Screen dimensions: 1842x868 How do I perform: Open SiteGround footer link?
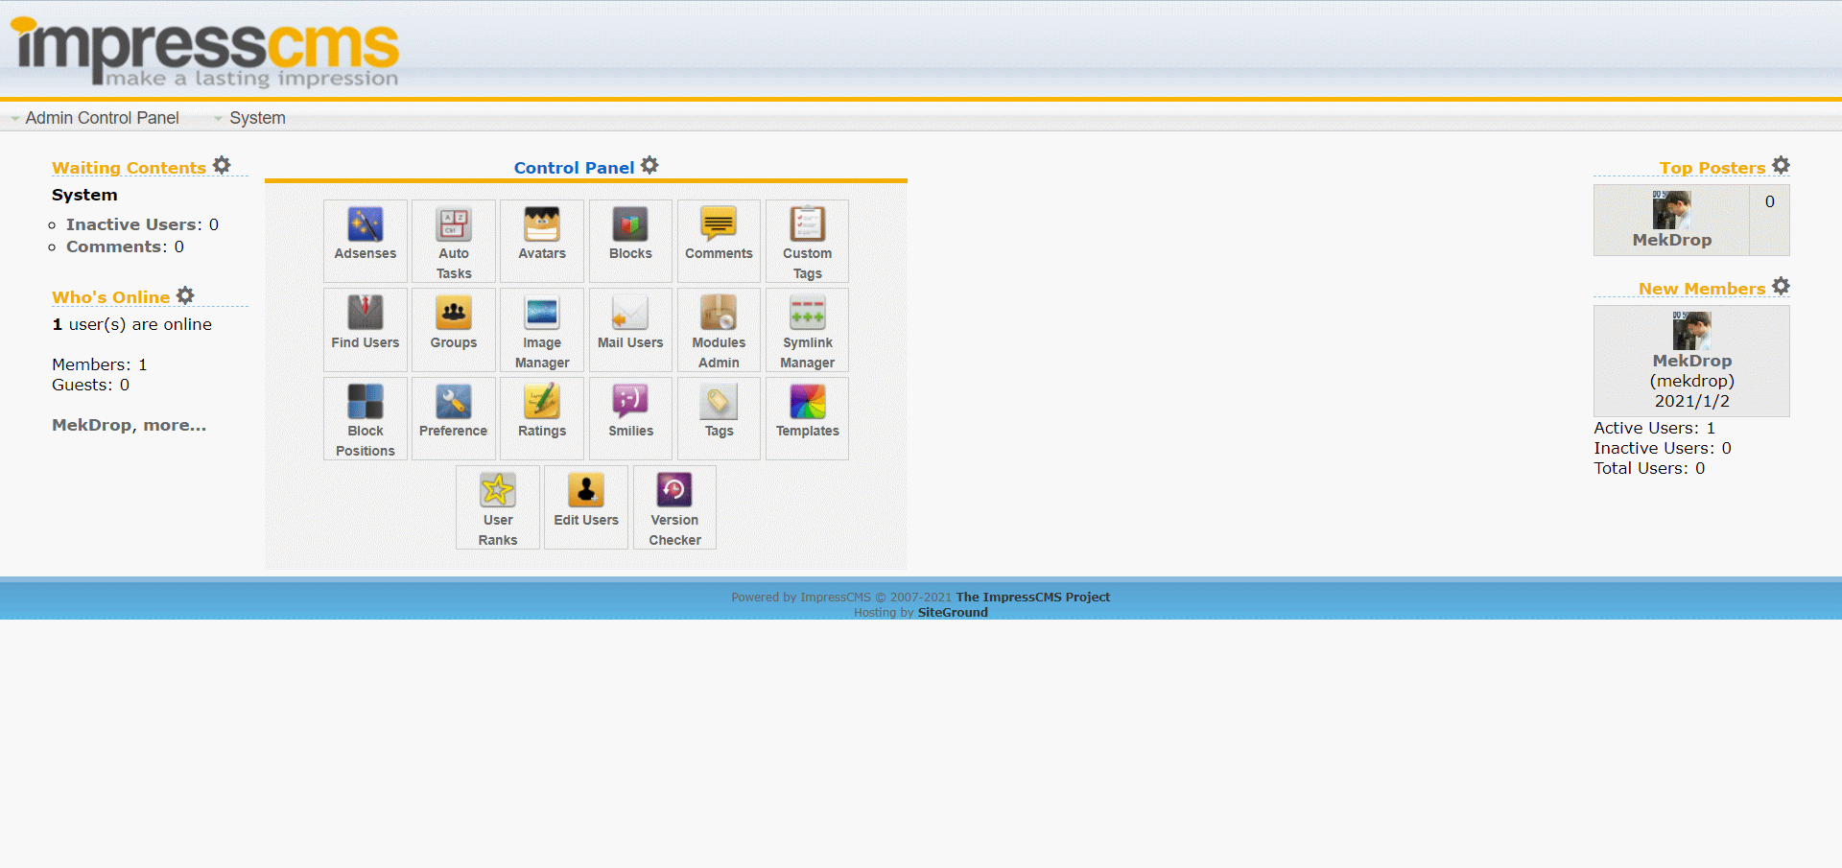(953, 612)
